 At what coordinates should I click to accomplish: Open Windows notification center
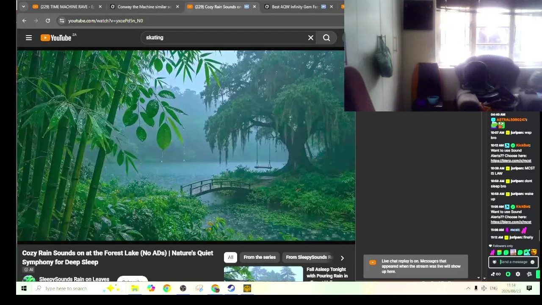529,288
